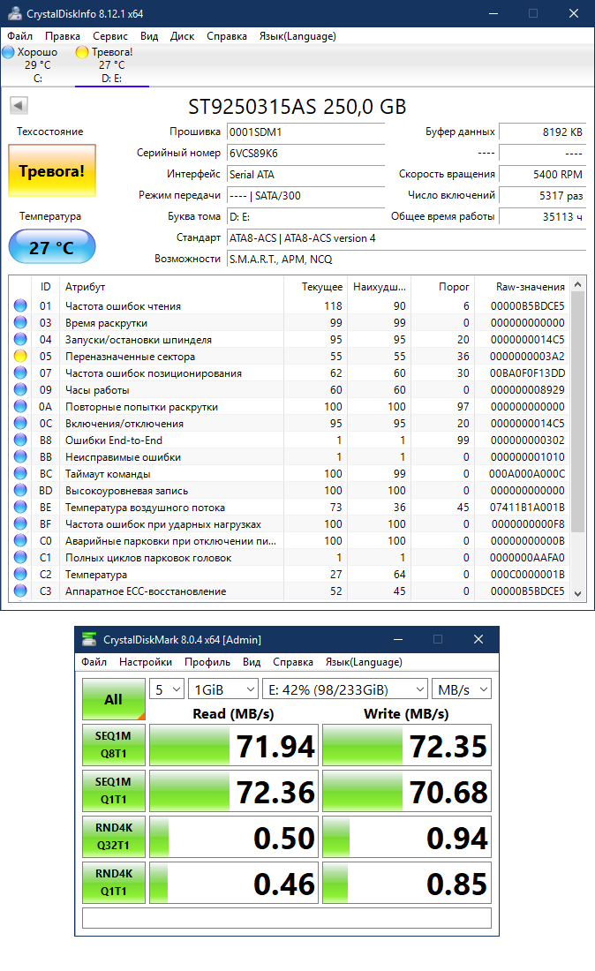Image resolution: width=595 pixels, height=971 pixels.
Task: Open the test count dropdown showing 5
Action: click(167, 689)
